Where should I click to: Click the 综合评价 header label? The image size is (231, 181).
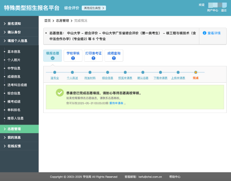coord(72,8)
